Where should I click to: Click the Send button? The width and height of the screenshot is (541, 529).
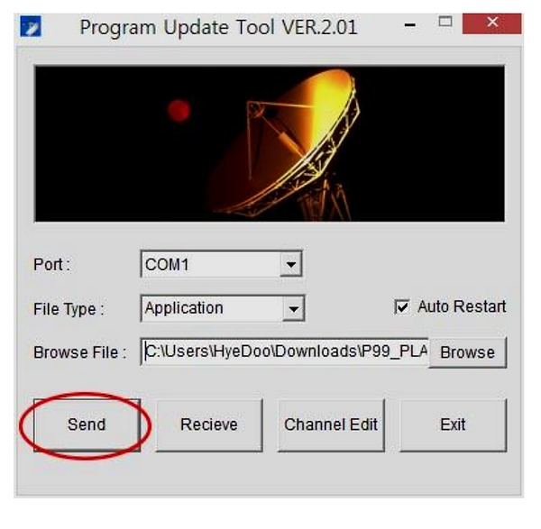pyautogui.click(x=87, y=424)
